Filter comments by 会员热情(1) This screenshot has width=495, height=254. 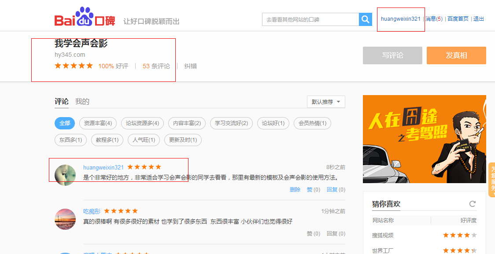(x=313, y=123)
